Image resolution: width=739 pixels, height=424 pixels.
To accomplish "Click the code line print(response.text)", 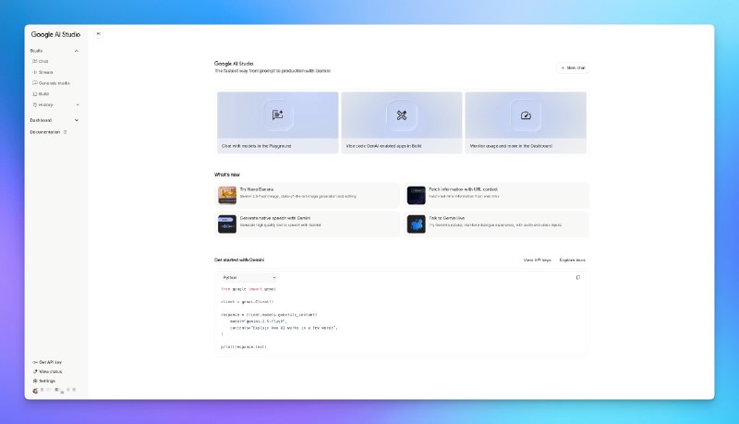I will tap(244, 346).
